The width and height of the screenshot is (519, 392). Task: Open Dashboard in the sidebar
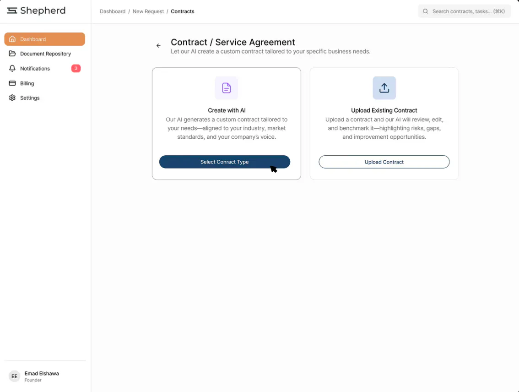[x=45, y=39]
